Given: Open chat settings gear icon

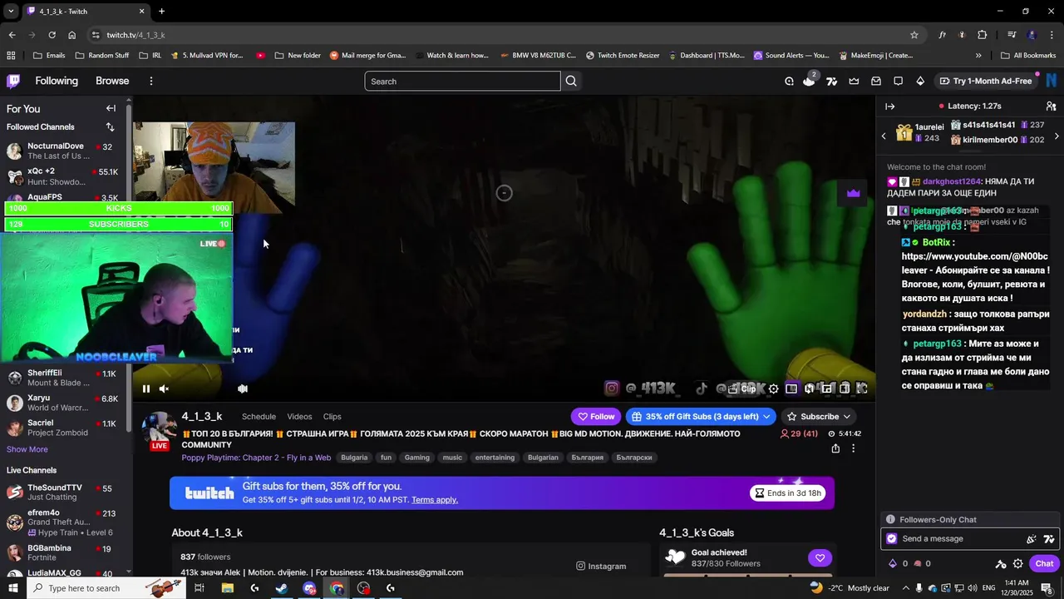Looking at the screenshot, I should tap(1018, 563).
